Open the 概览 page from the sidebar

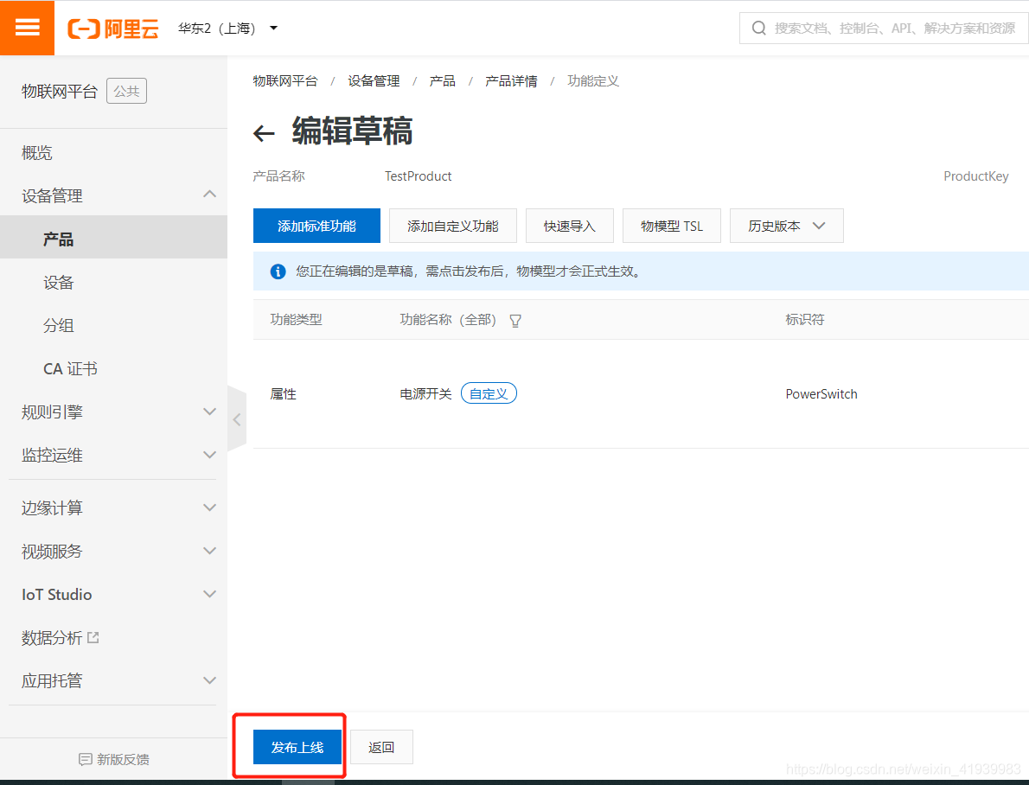click(36, 152)
